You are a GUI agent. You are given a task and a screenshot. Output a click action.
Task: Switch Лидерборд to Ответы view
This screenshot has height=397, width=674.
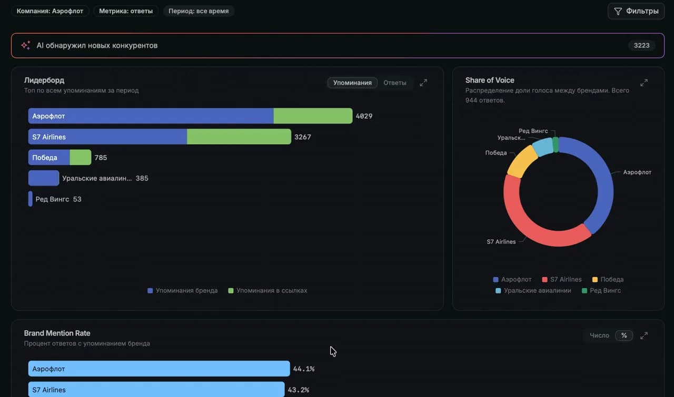(395, 83)
